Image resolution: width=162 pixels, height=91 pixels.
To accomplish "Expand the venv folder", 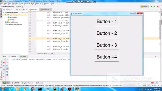I will (6, 15).
